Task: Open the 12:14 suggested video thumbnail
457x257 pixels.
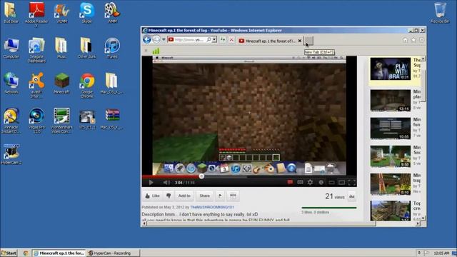Action: (391, 101)
